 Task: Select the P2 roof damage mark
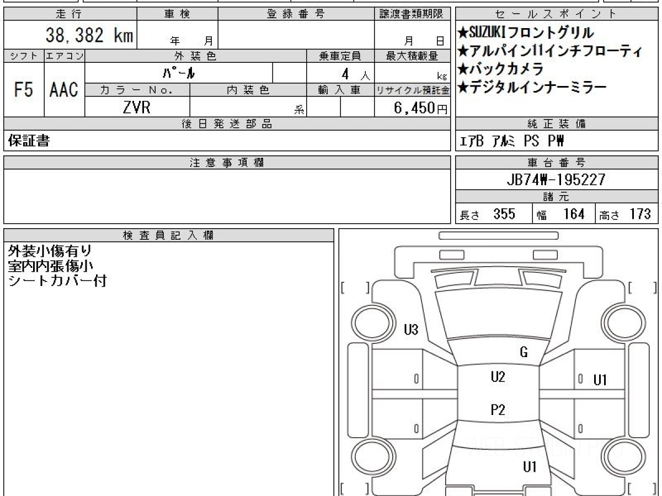[498, 409]
